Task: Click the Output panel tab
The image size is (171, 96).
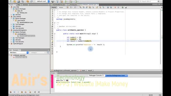Action: [x=54, y=73]
